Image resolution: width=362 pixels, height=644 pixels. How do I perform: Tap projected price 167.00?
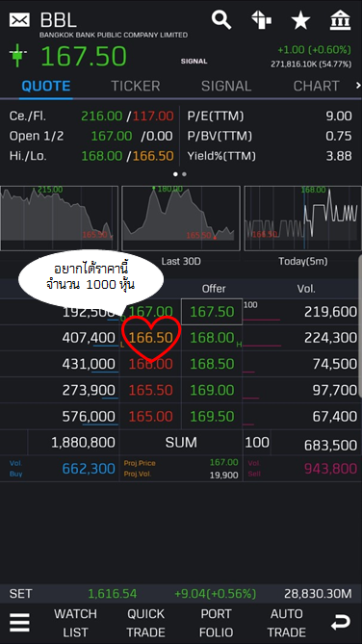pos(223,462)
